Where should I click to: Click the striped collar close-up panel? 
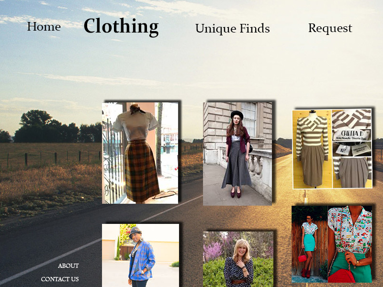click(352, 119)
